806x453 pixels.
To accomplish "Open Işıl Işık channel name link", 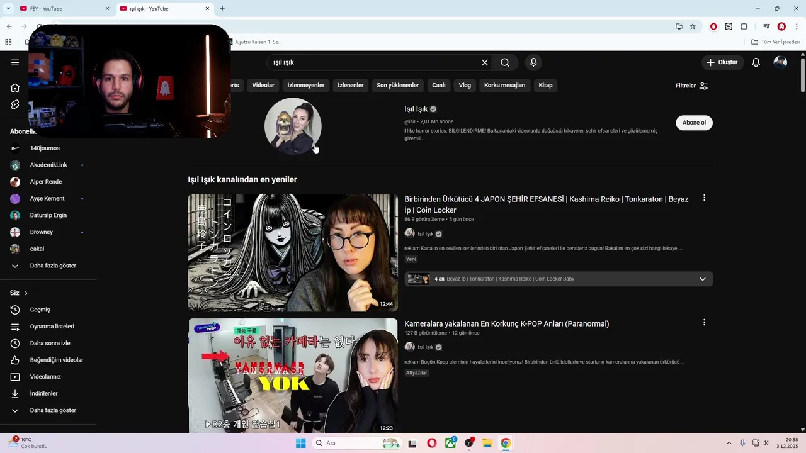I will [416, 109].
